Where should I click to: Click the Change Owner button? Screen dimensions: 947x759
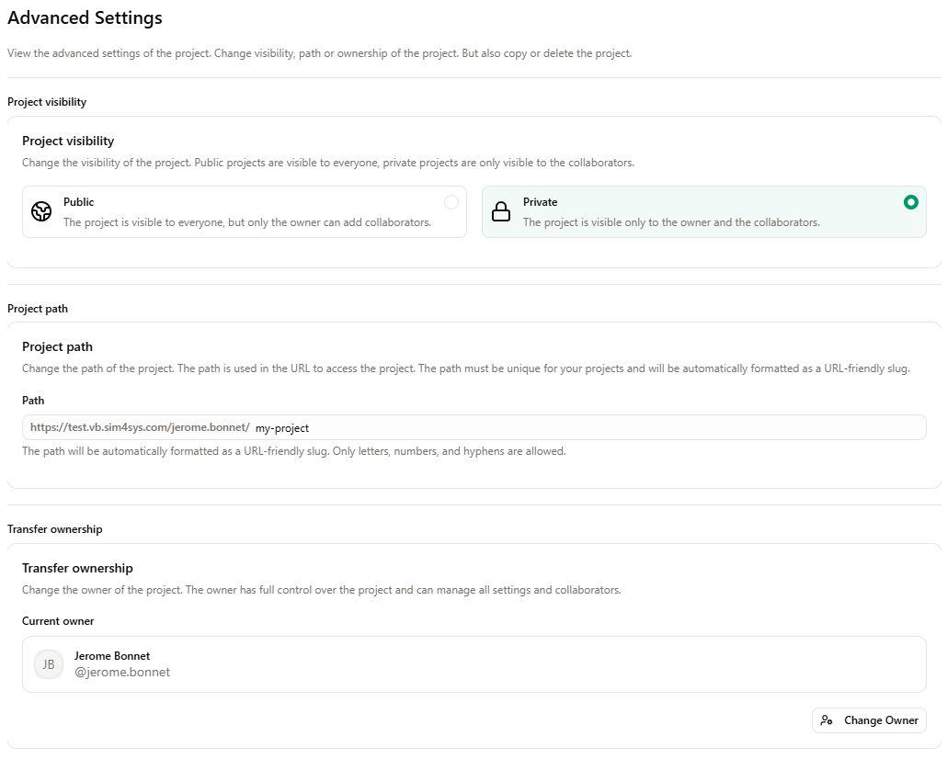point(869,720)
